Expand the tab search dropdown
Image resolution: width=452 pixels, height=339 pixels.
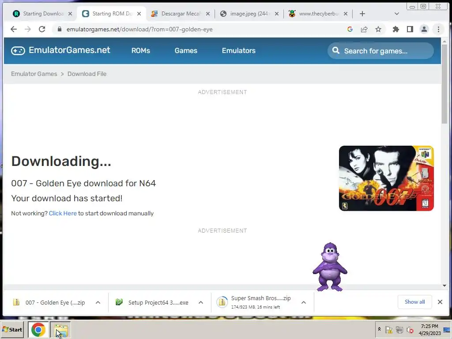[x=397, y=14]
